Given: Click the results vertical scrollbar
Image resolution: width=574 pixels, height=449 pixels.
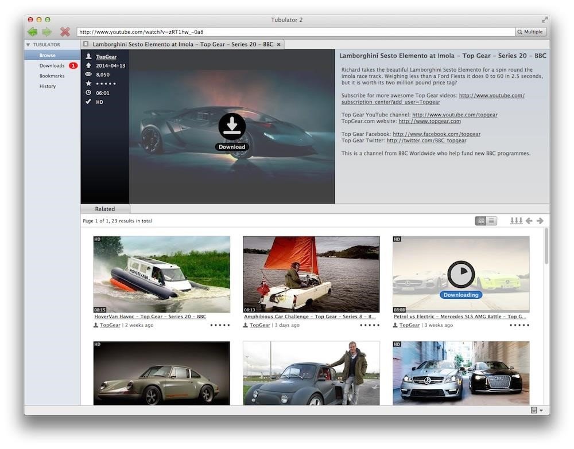Looking at the screenshot, I should 546,245.
